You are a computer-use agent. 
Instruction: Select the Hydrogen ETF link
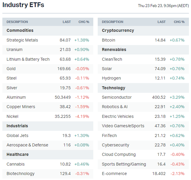[x=112, y=78]
